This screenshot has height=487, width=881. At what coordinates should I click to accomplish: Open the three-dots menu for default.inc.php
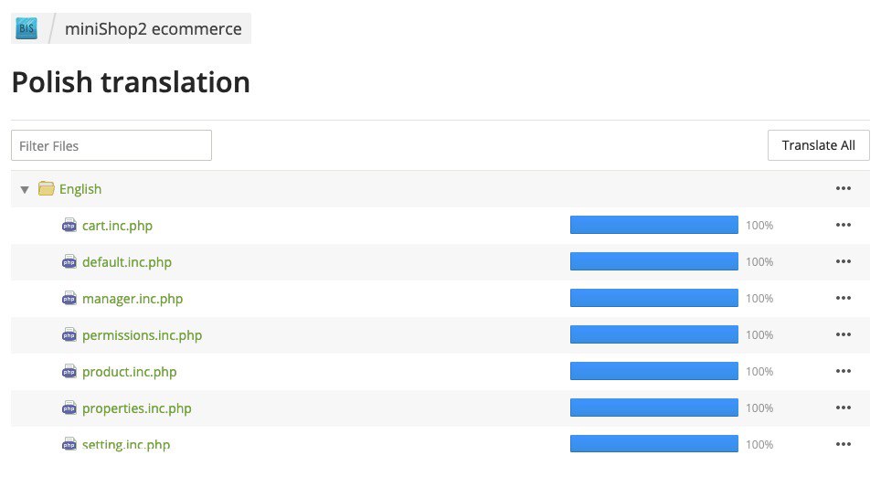click(x=843, y=261)
